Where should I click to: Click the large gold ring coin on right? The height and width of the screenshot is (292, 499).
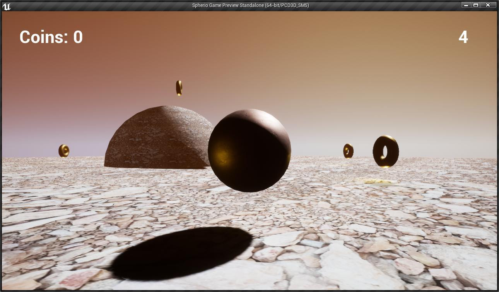point(386,151)
